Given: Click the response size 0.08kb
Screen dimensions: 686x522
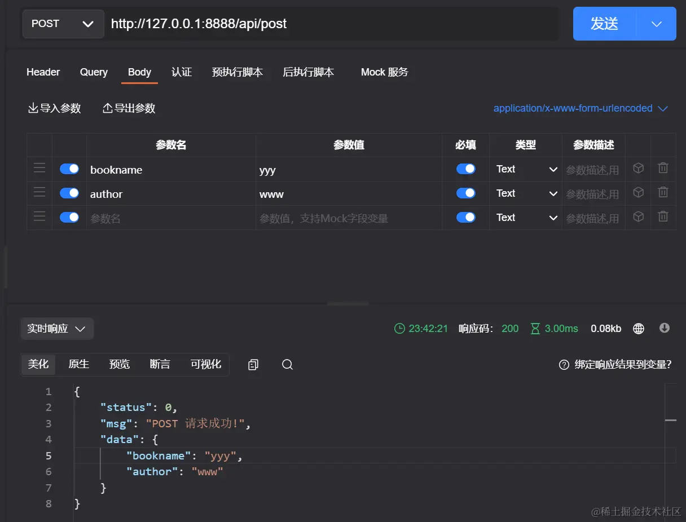Looking at the screenshot, I should (x=606, y=329).
